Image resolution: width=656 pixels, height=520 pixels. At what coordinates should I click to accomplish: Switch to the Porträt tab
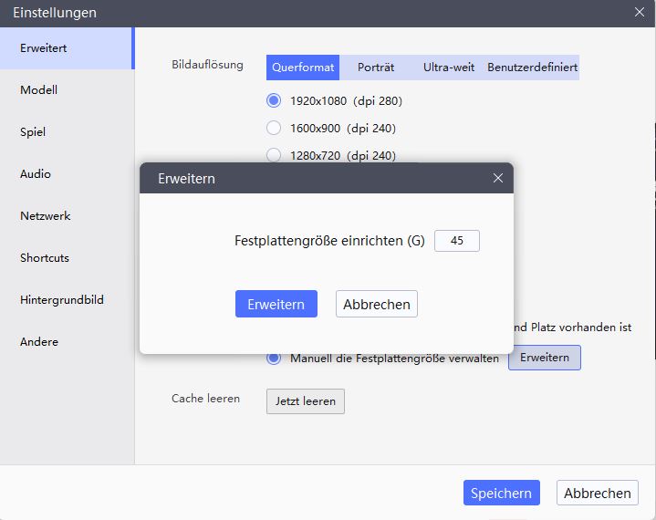coord(376,68)
